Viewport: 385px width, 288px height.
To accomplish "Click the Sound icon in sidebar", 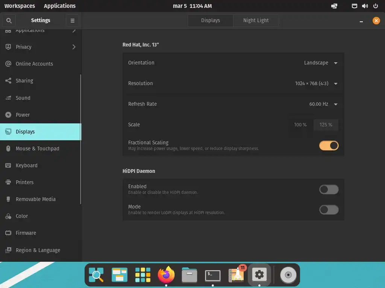I will coord(8,98).
